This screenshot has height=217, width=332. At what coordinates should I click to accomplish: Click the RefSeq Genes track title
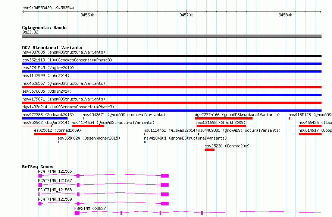click(x=38, y=167)
